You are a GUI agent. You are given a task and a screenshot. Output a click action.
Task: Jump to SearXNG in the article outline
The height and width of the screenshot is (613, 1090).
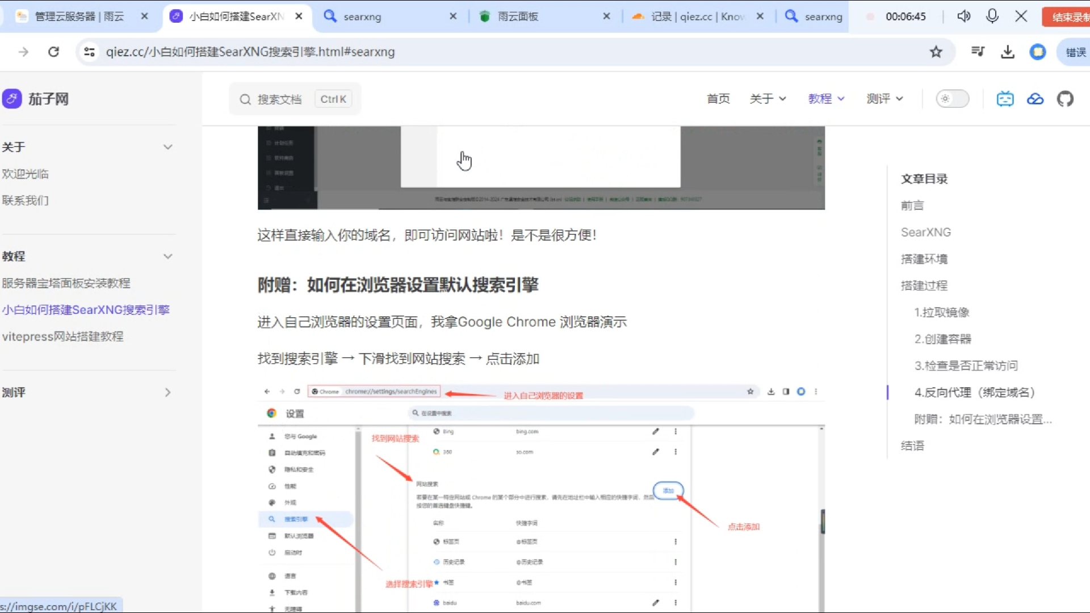tap(925, 232)
